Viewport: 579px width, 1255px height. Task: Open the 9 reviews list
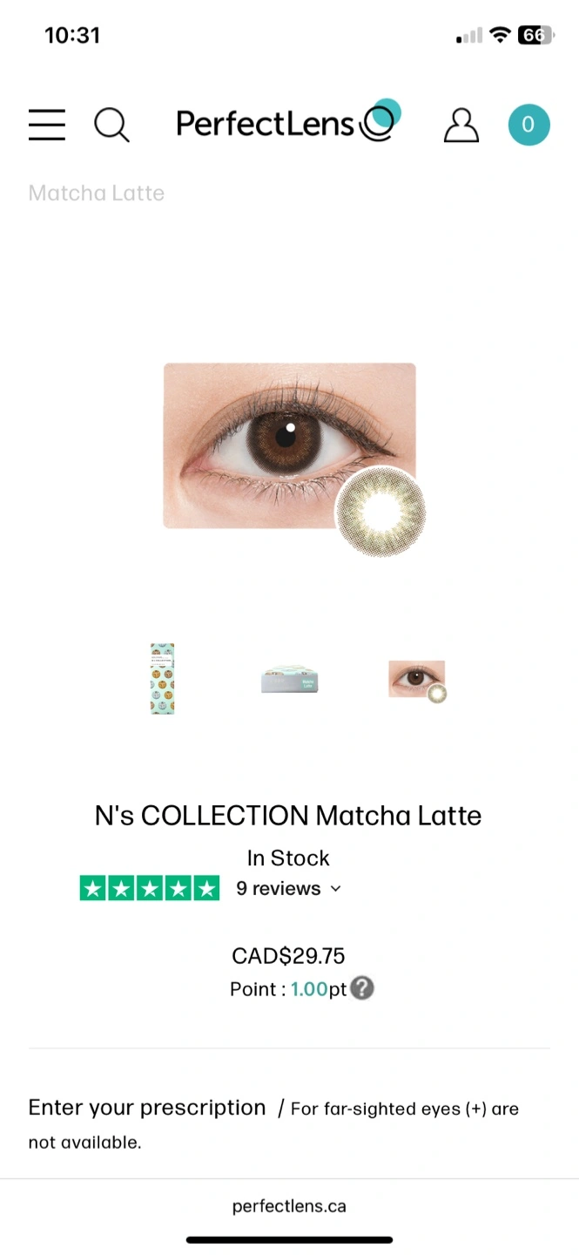click(279, 888)
